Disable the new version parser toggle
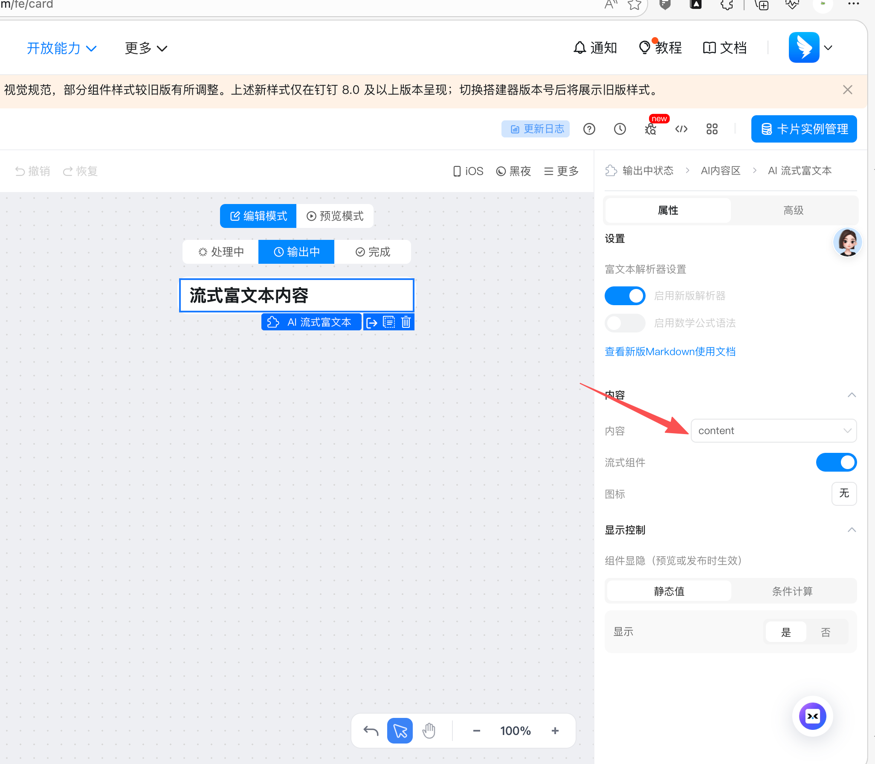The height and width of the screenshot is (764, 875). pyautogui.click(x=625, y=296)
